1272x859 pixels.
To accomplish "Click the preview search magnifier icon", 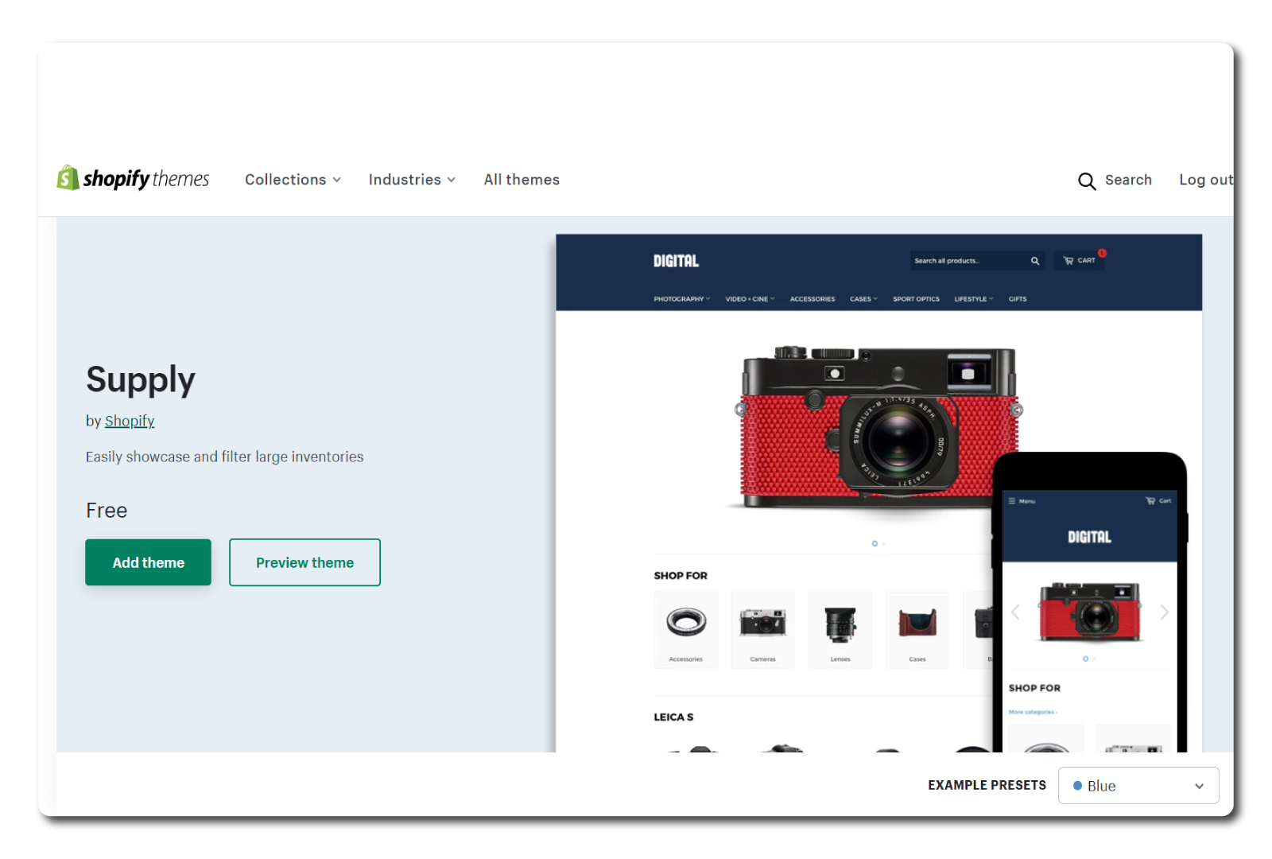I will [x=1035, y=261].
